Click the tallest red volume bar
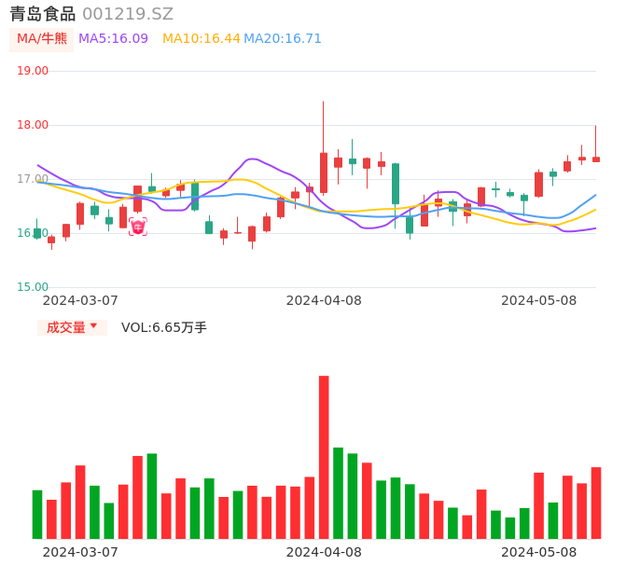640x565 pixels. [324, 457]
